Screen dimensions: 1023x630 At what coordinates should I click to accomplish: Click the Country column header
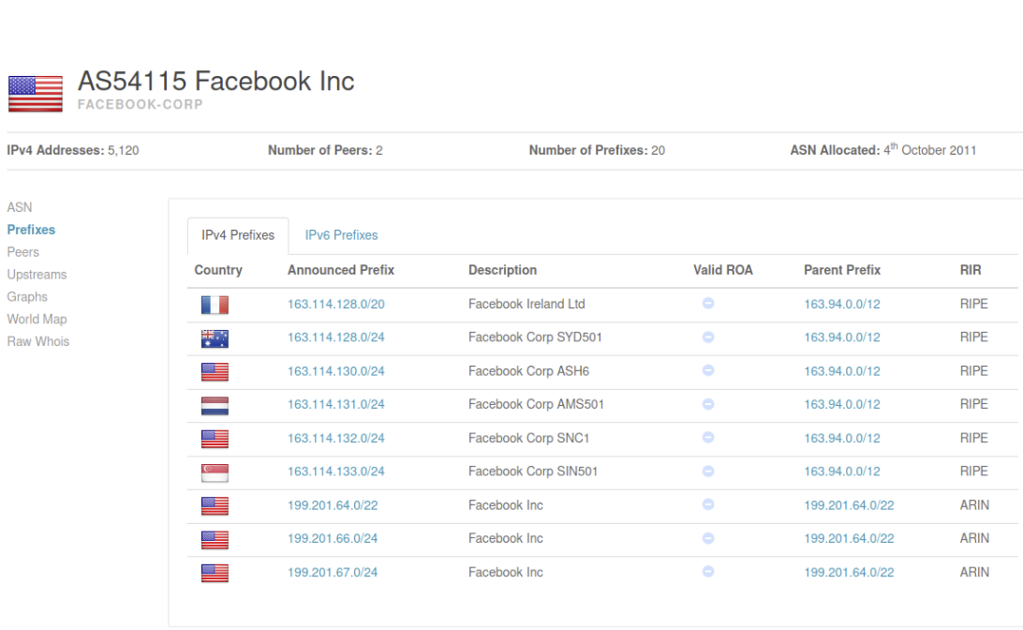218,270
